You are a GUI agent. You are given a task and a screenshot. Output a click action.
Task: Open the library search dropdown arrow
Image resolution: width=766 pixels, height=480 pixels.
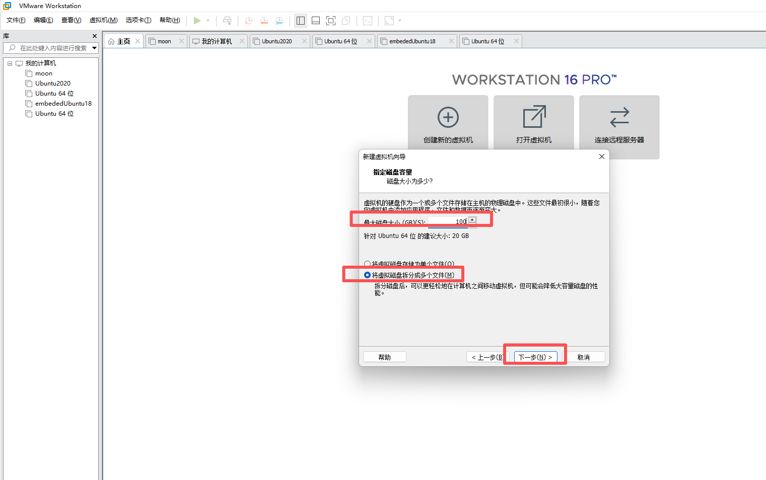point(95,48)
